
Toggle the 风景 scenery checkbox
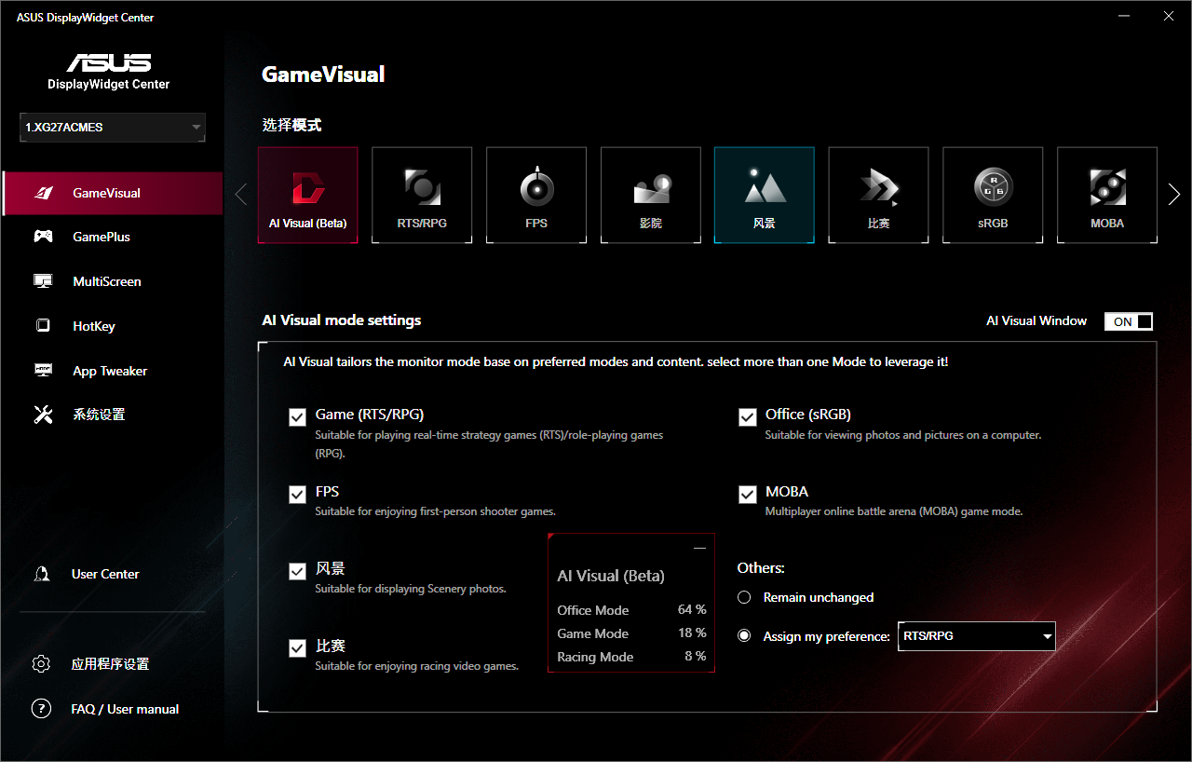pos(298,571)
